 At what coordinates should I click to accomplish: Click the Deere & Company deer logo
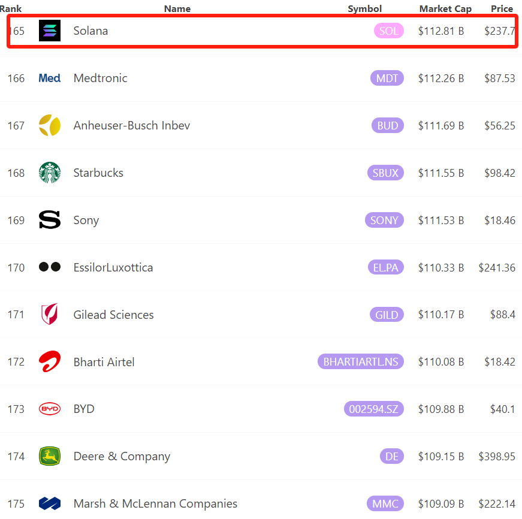click(50, 456)
